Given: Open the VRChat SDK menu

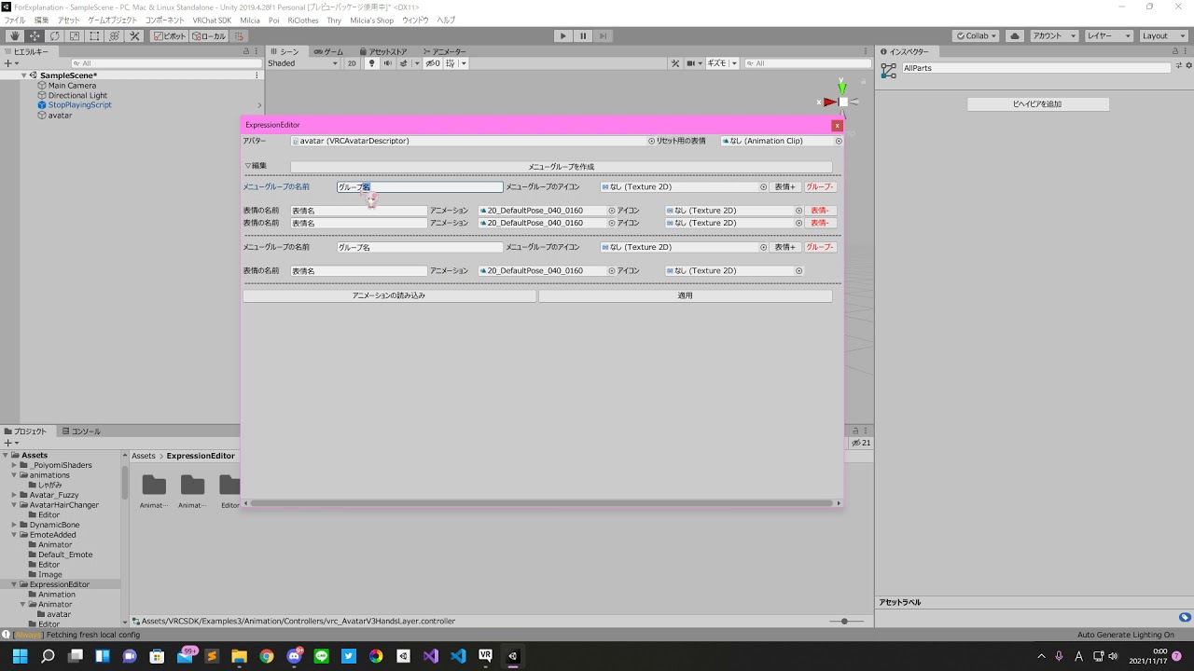Looking at the screenshot, I should pyautogui.click(x=212, y=20).
